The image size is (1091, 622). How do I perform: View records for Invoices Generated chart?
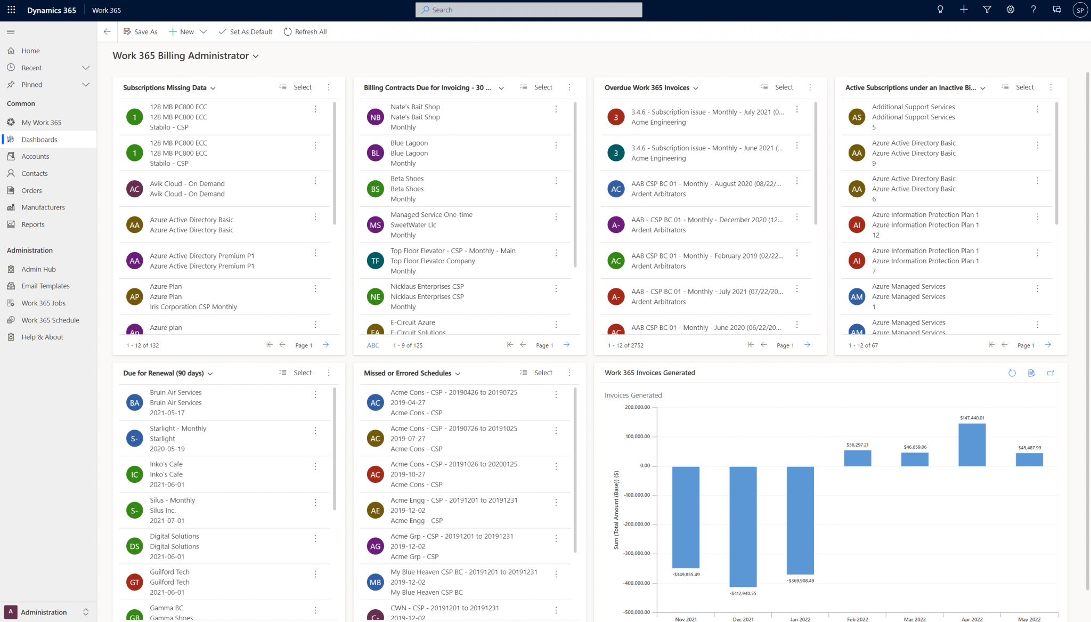[1031, 373]
